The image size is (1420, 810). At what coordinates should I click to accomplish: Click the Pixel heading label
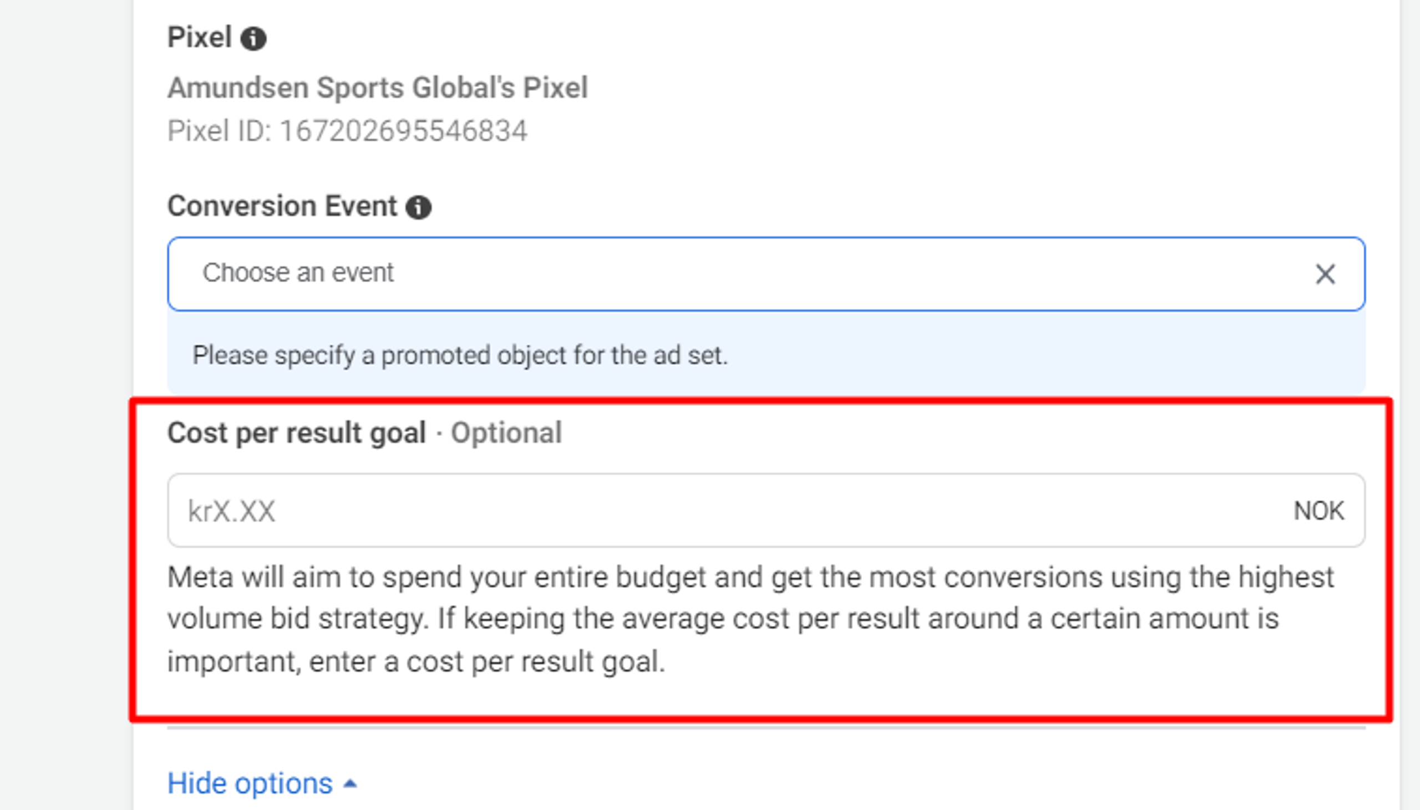(199, 38)
